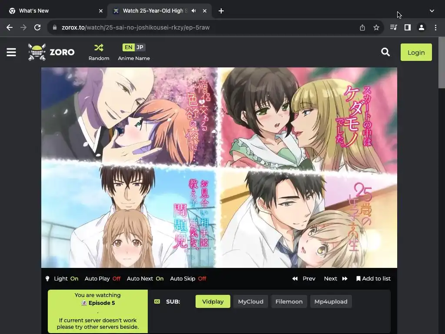The height and width of the screenshot is (334, 445).
Task: Toggle Auto Next On setting
Action: click(145, 279)
